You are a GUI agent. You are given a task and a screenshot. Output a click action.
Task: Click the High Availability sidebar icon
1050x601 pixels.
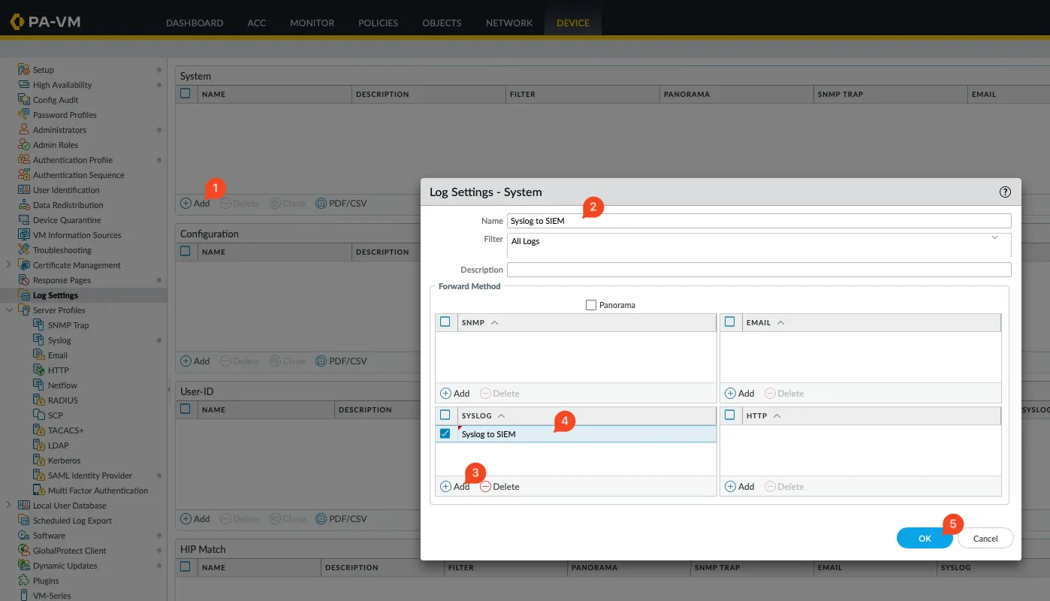point(24,85)
